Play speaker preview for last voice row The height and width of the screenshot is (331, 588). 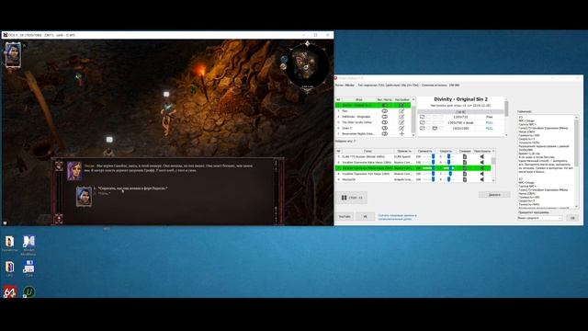pyautogui.click(x=481, y=179)
